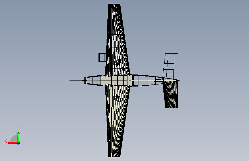
Task: Select the filled lower horizontal tail surface
Action: (171, 94)
